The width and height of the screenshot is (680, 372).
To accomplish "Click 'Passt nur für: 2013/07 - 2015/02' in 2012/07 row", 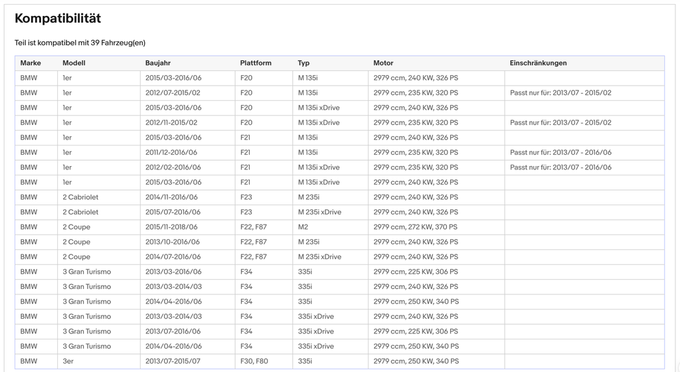I will tap(560, 93).
